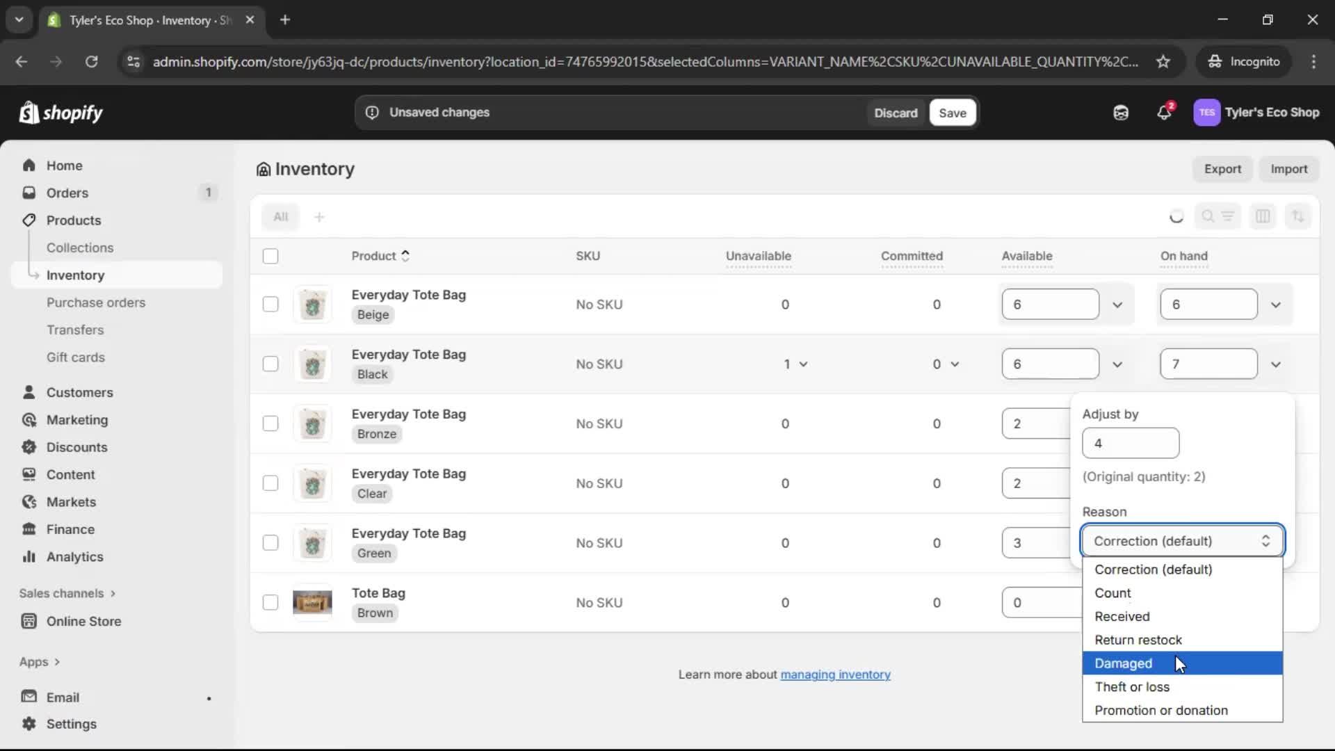This screenshot has height=751, width=1335.
Task: Open notifications via the bell icon
Action: [1165, 112]
